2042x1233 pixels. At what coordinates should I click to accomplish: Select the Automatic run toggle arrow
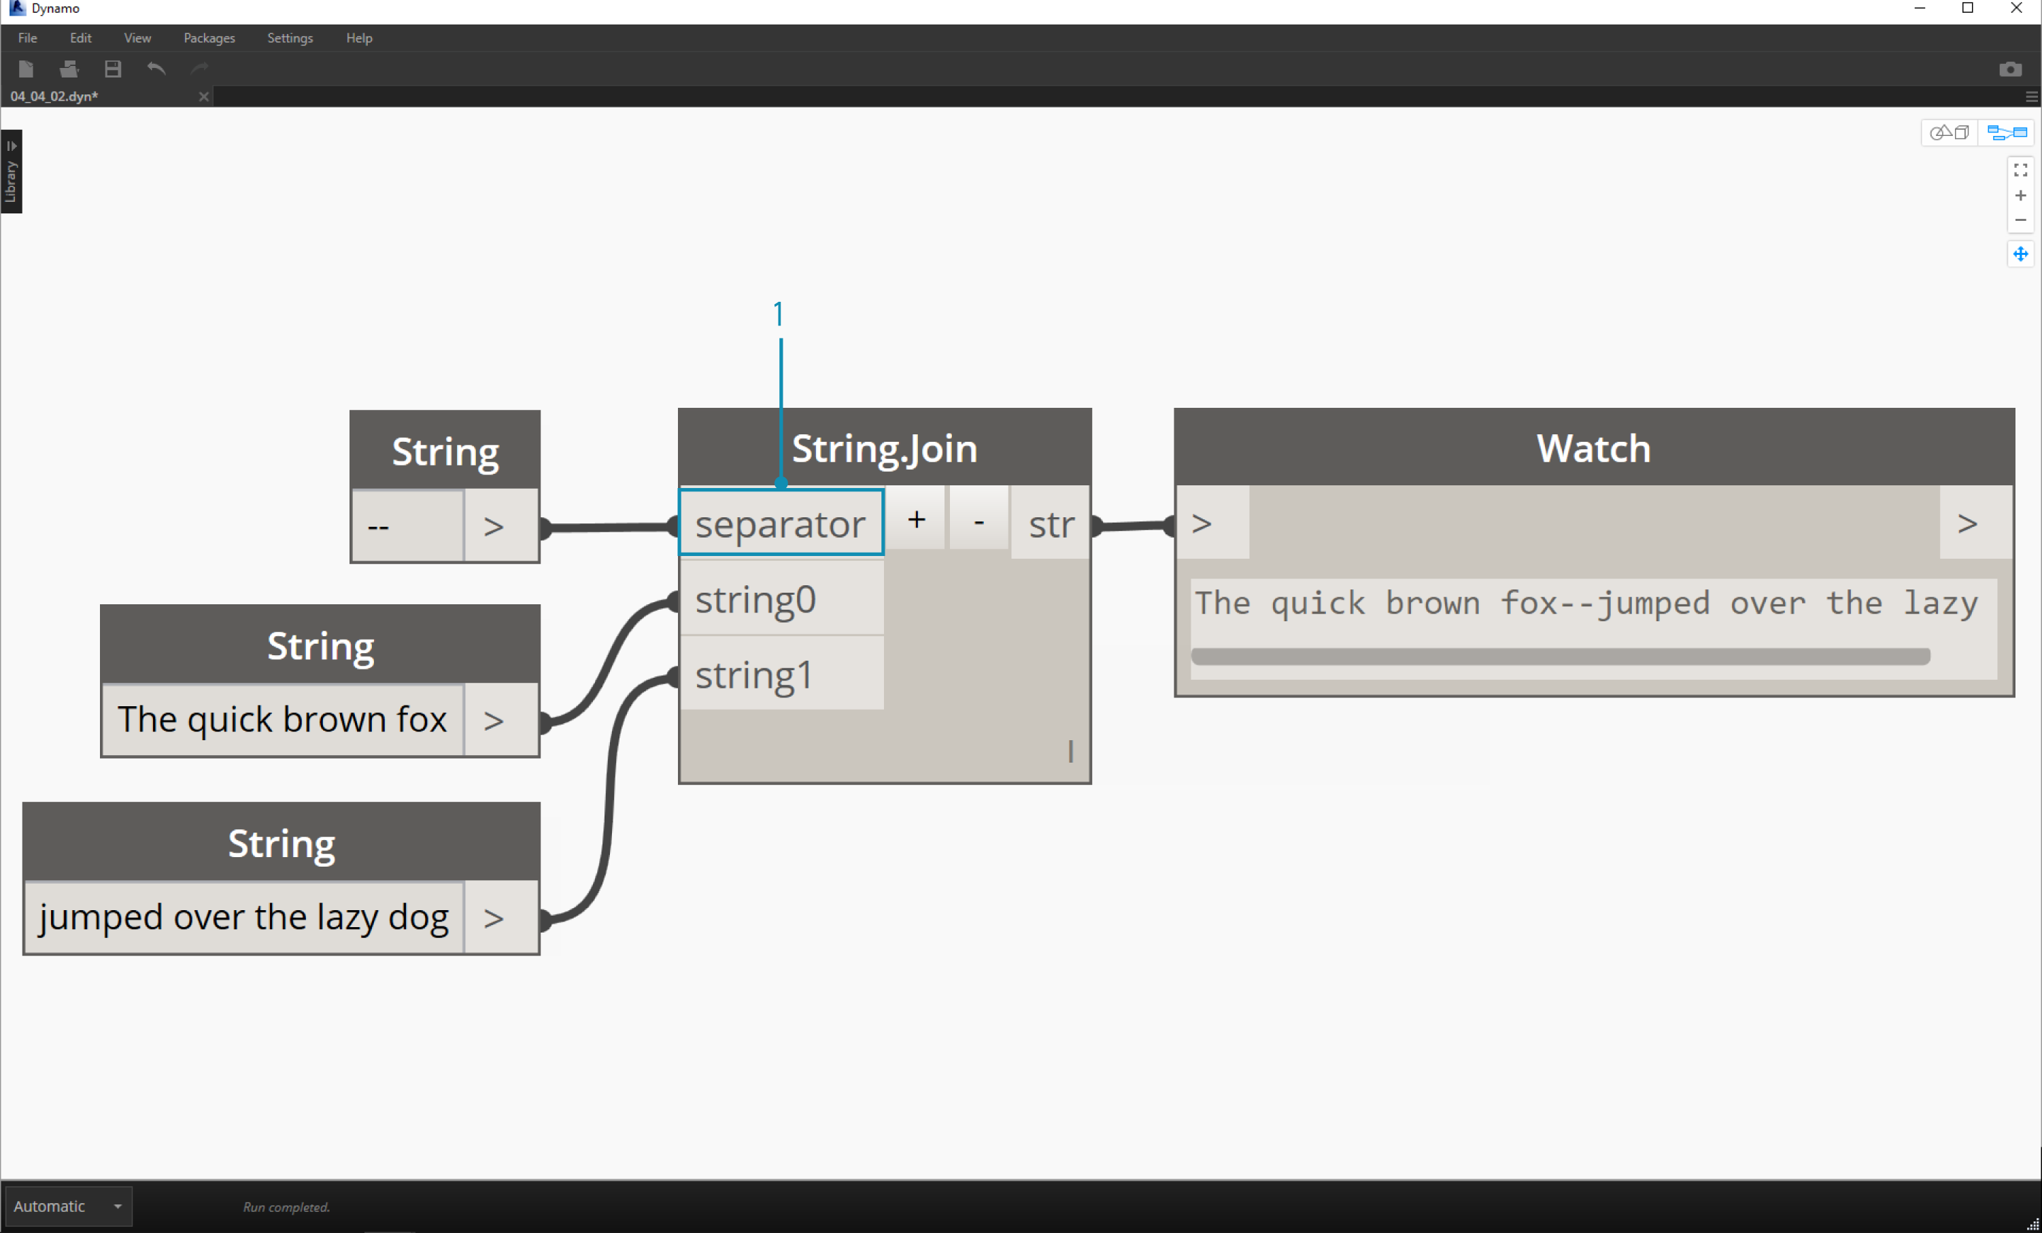tap(117, 1206)
